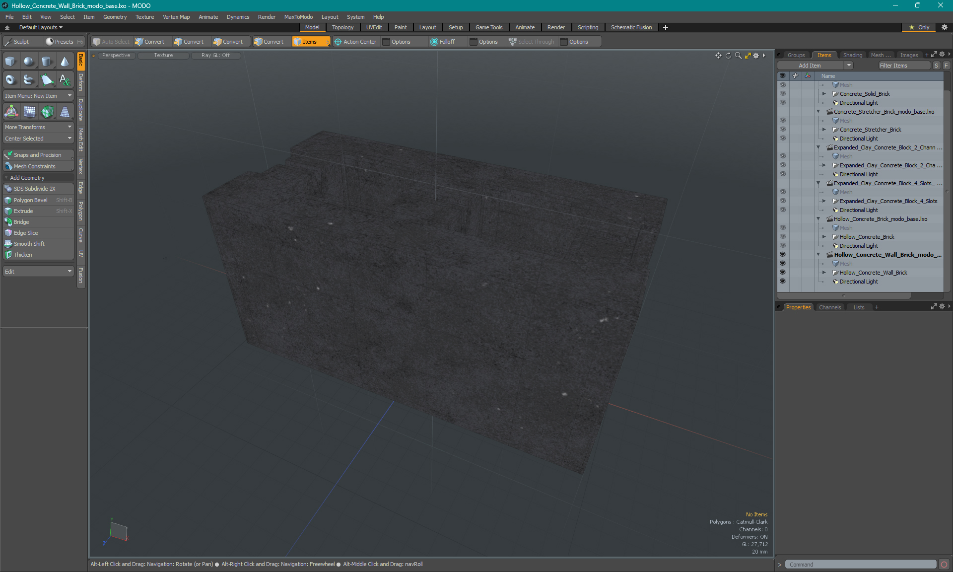The height and width of the screenshot is (572, 953).
Task: Click the Thicken tool
Action: (38, 255)
